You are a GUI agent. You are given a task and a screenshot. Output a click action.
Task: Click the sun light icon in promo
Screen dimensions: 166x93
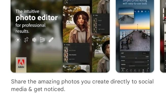pos(18,40)
